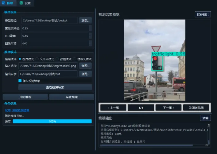This screenshot has width=217, height=154.
Task: Click the 设置 tab green icon
Action: [21, 3]
